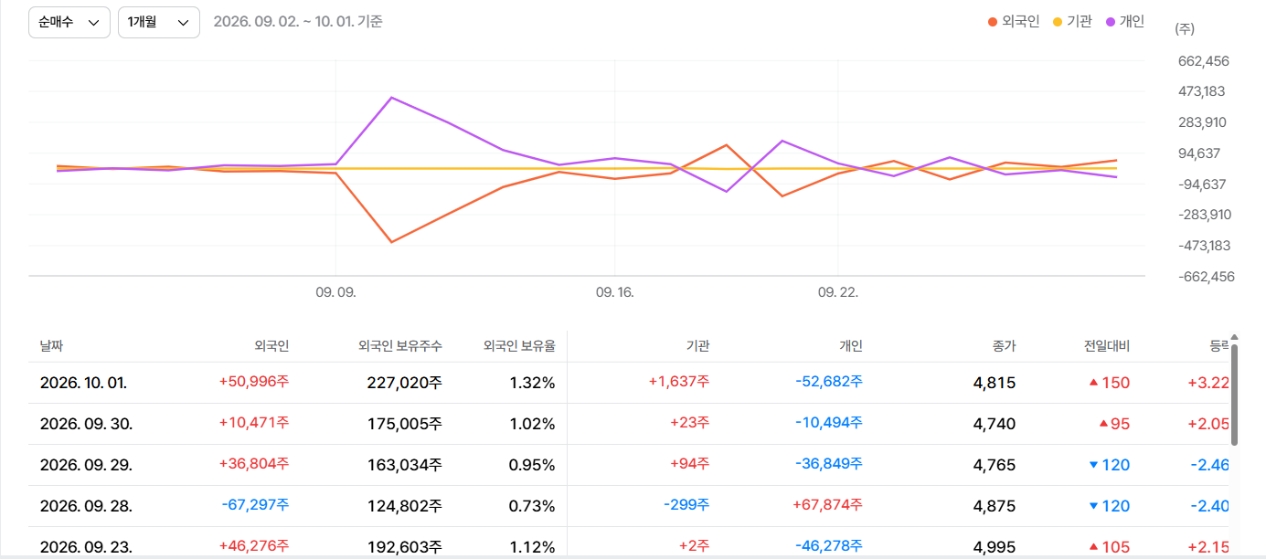Click the -299주 institution value
1266x559 pixels.
[x=687, y=505]
